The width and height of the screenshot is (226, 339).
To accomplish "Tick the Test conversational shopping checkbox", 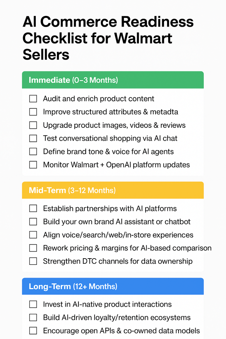I will pyautogui.click(x=33, y=138).
